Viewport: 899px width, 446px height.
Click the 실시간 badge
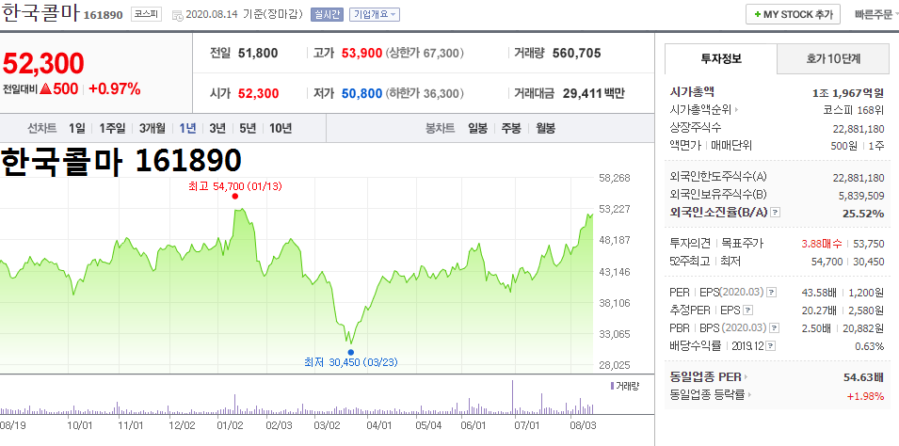point(327,15)
